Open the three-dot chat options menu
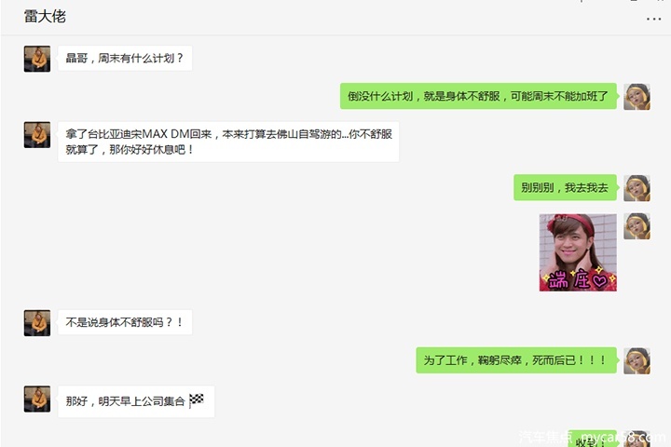 (x=653, y=19)
